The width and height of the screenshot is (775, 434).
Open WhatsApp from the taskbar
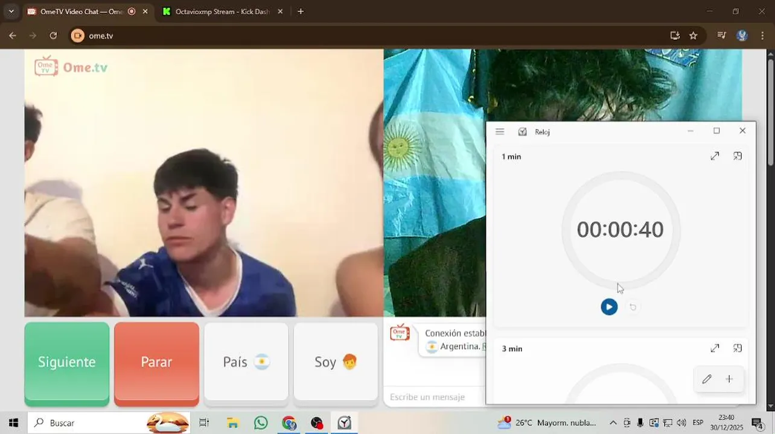click(x=261, y=423)
